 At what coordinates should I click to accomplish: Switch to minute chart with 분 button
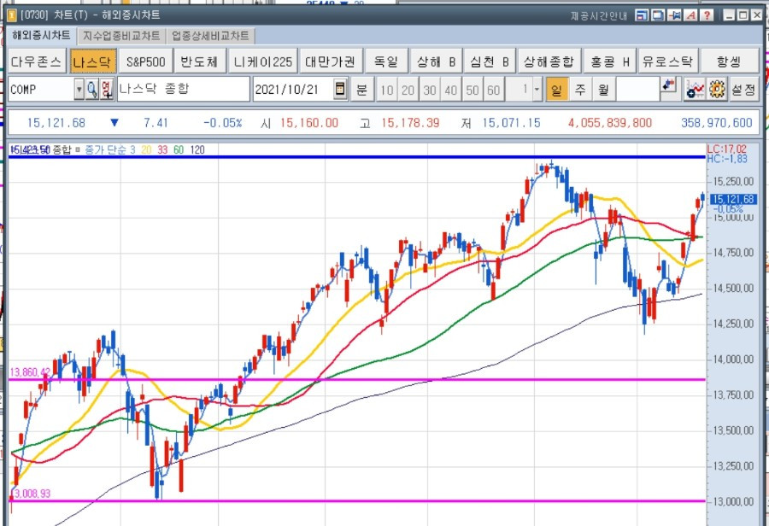point(362,89)
